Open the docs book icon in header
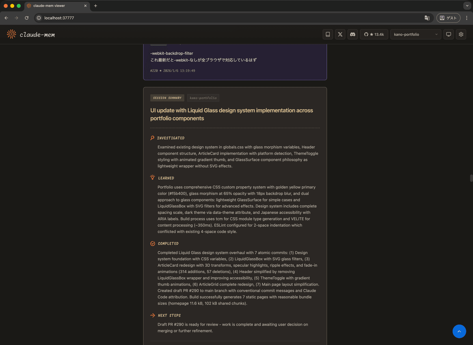Screen dimensions: 473x345 click(328, 34)
